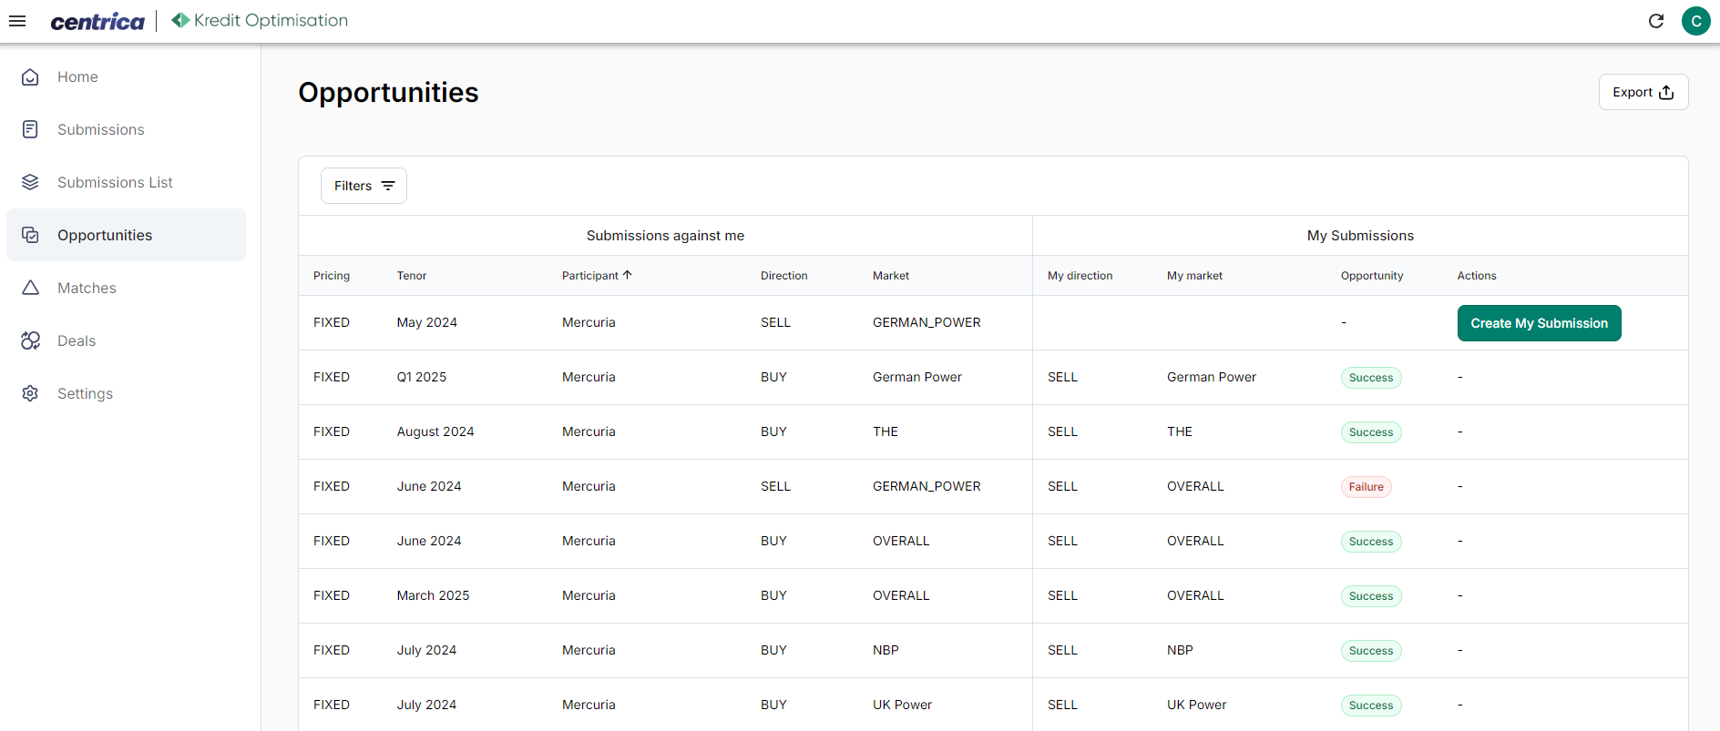Click Success badge in March 2025 row
Image resolution: width=1720 pixels, height=731 pixels.
tap(1371, 596)
